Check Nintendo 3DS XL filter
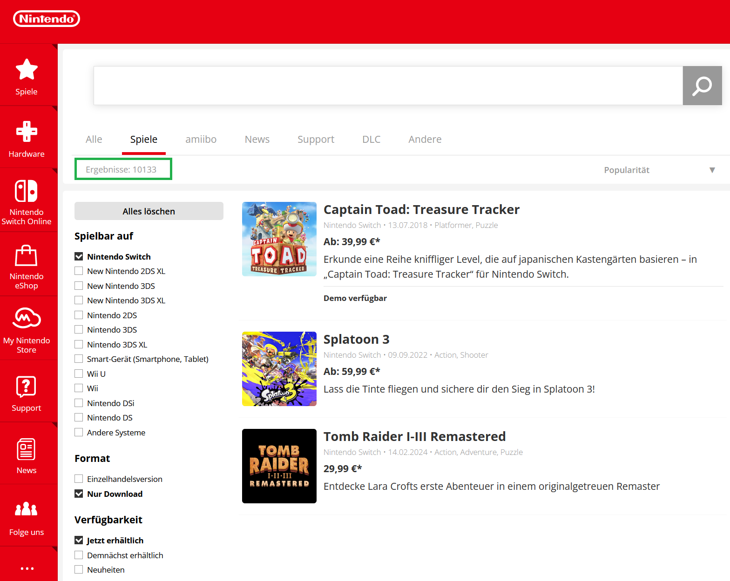The height and width of the screenshot is (581, 730). 79,344
